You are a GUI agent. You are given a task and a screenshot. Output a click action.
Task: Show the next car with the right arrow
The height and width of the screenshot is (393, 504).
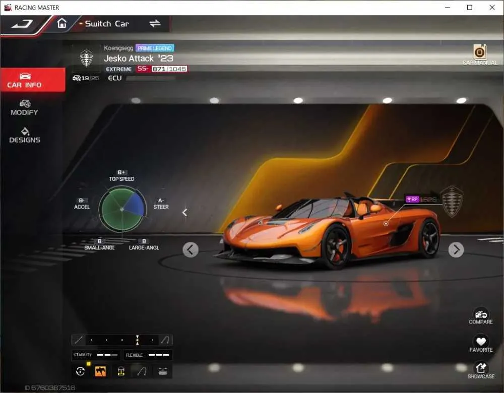click(x=456, y=250)
